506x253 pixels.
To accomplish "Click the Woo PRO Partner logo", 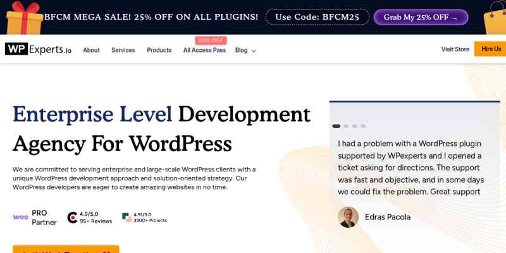I will 35,217.
